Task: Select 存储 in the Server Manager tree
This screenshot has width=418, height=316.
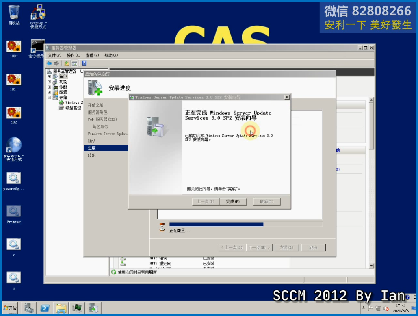Action: click(63, 97)
